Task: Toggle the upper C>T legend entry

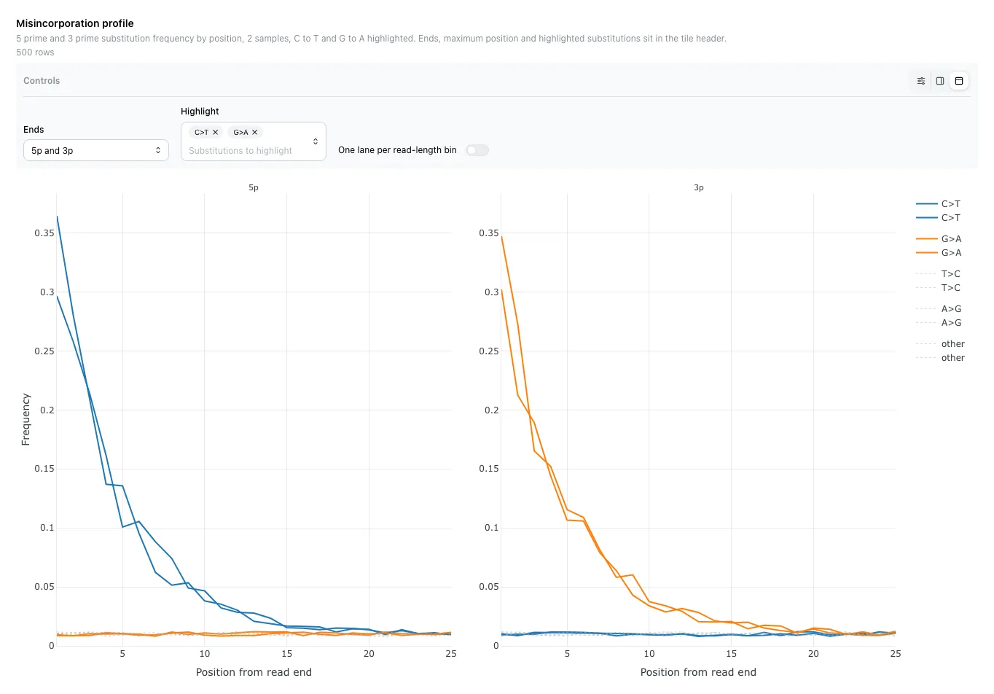Action: [x=939, y=204]
